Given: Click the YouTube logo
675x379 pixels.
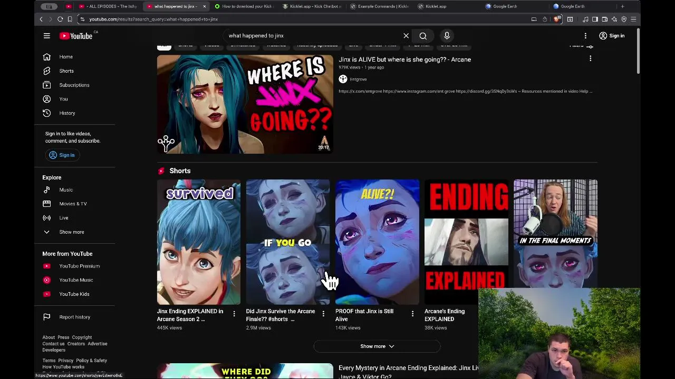Looking at the screenshot, I should [x=76, y=36].
